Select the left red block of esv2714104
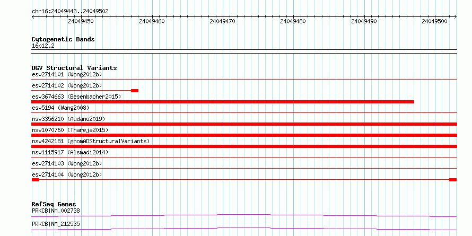The height and width of the screenshot is (236, 472). click(x=36, y=180)
